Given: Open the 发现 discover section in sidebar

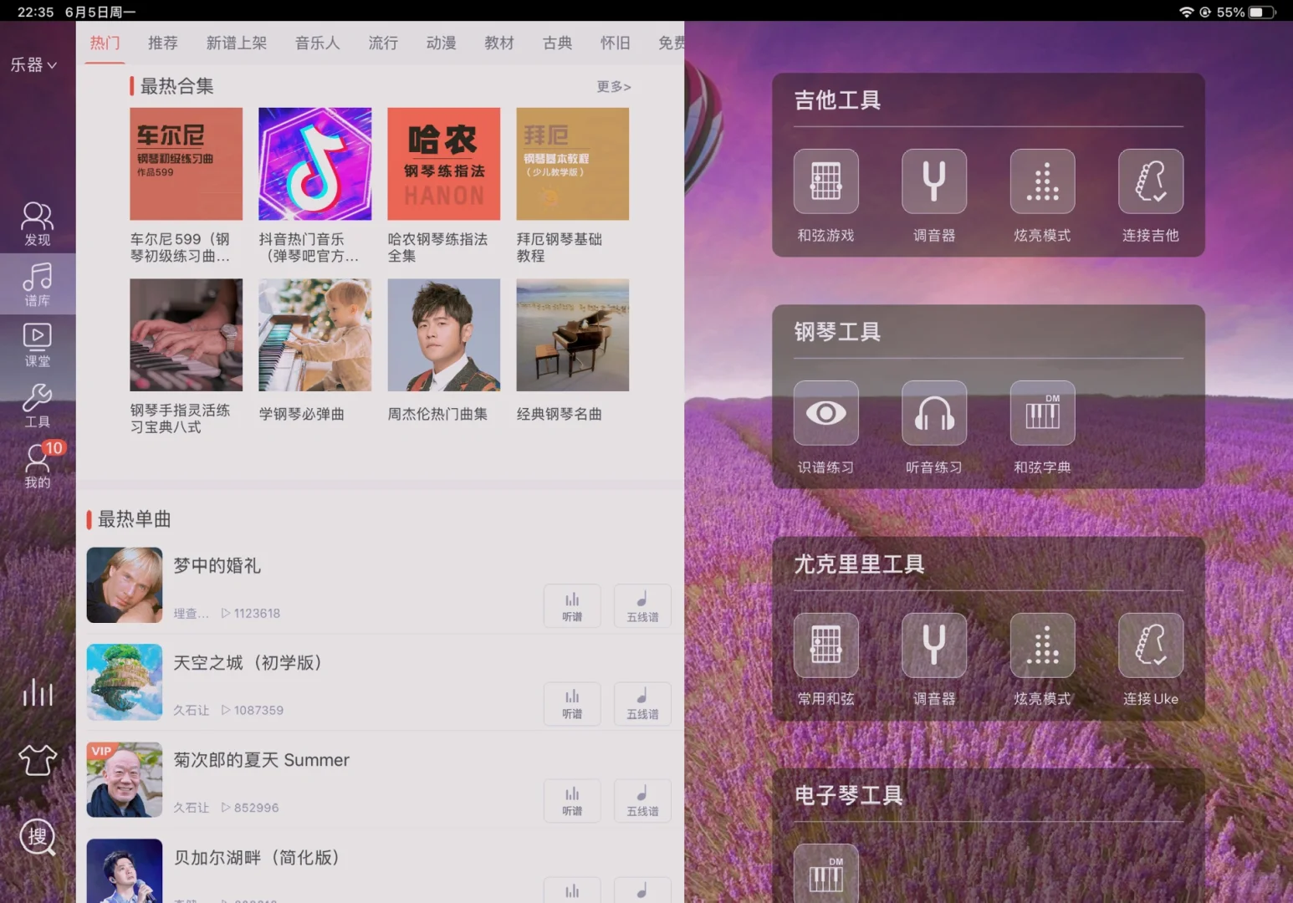Looking at the screenshot, I should tap(37, 223).
